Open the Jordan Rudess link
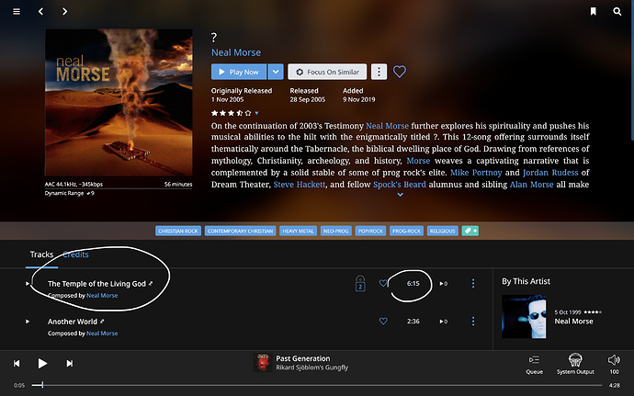The image size is (634, 396). click(x=550, y=173)
